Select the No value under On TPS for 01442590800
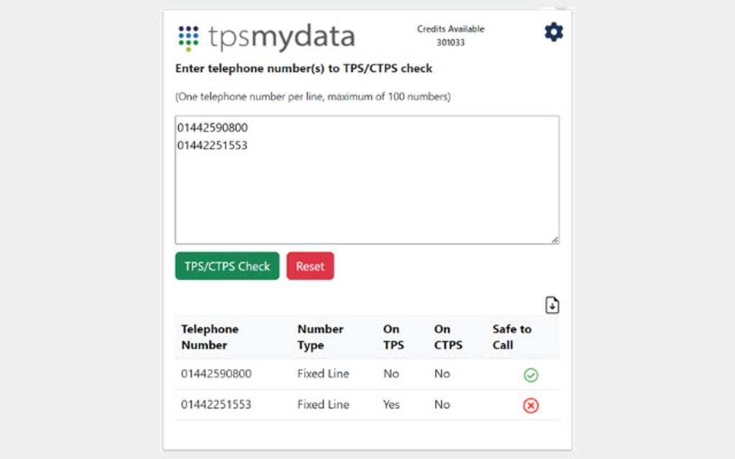 point(391,374)
